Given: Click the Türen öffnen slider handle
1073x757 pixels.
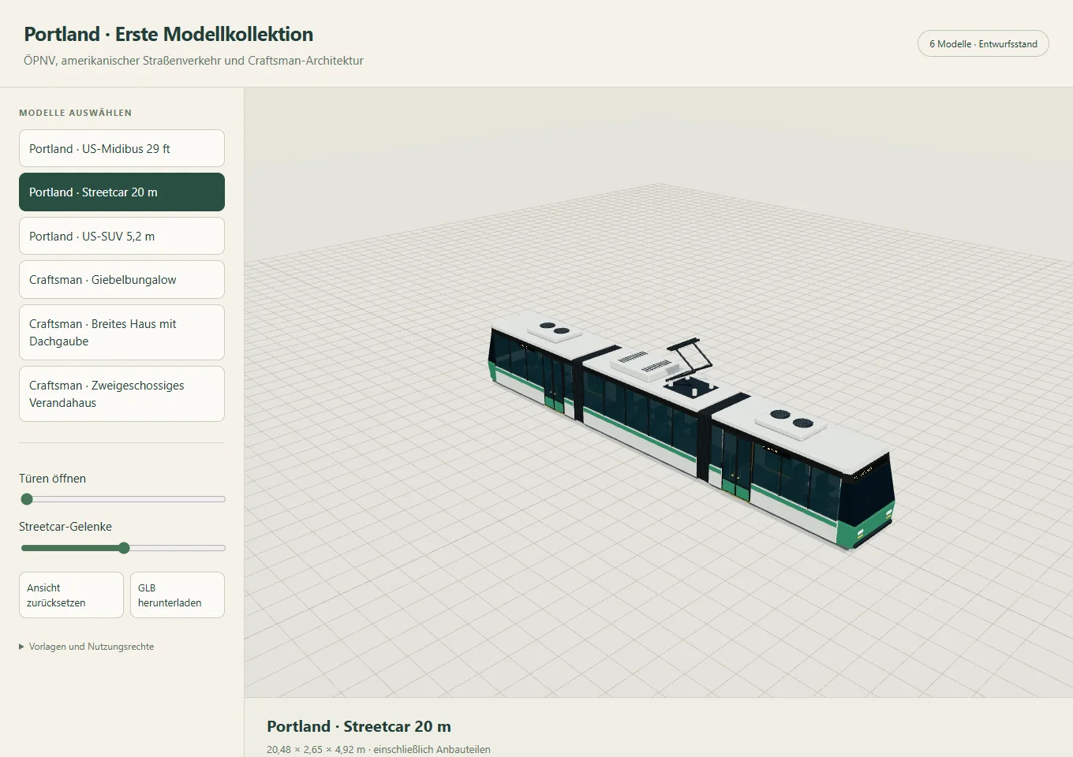Looking at the screenshot, I should coord(27,499).
